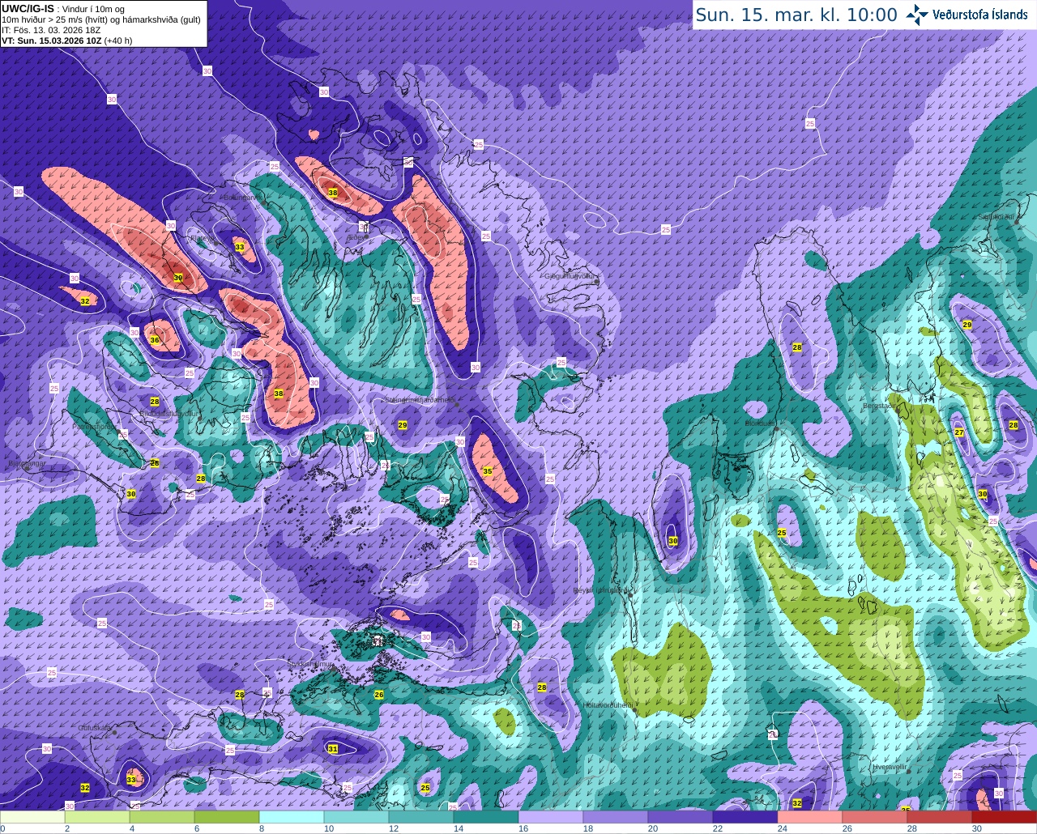Select the 6–8 m/s olive green legend swatch
Image resolution: width=1037 pixels, height=834 pixels.
[227, 817]
